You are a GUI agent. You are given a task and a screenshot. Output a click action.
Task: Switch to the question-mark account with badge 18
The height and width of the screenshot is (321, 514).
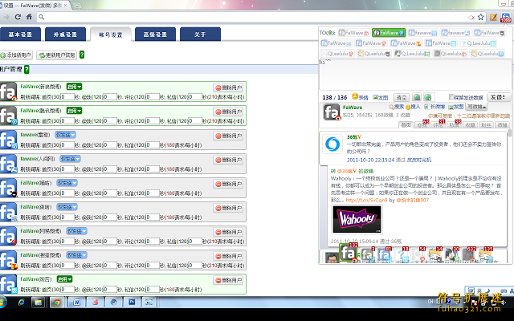[402, 255]
